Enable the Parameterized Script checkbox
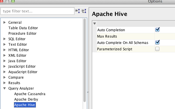Image resolution: width=175 pixels, height=109 pixels. (x=157, y=49)
